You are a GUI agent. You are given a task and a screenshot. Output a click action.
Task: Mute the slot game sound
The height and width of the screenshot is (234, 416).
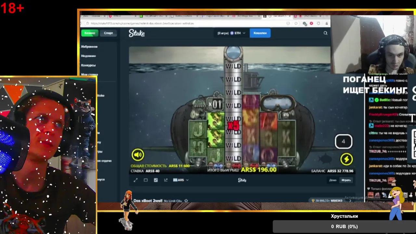pyautogui.click(x=138, y=155)
